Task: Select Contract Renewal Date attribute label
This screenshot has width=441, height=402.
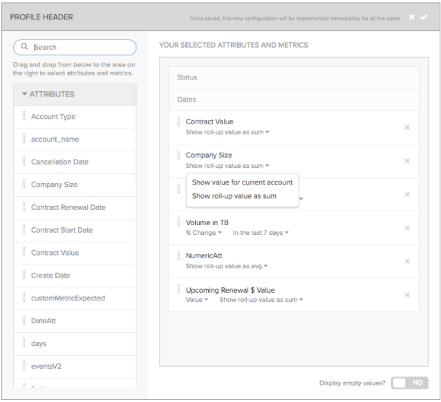Action: coord(68,207)
